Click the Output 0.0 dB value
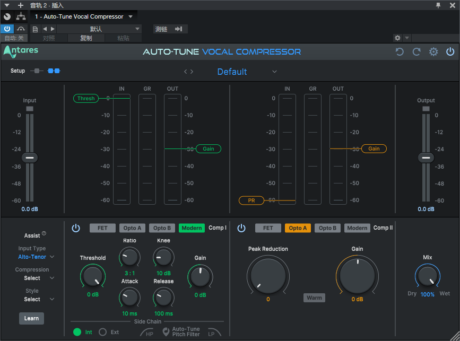This screenshot has width=460, height=341. click(426, 209)
